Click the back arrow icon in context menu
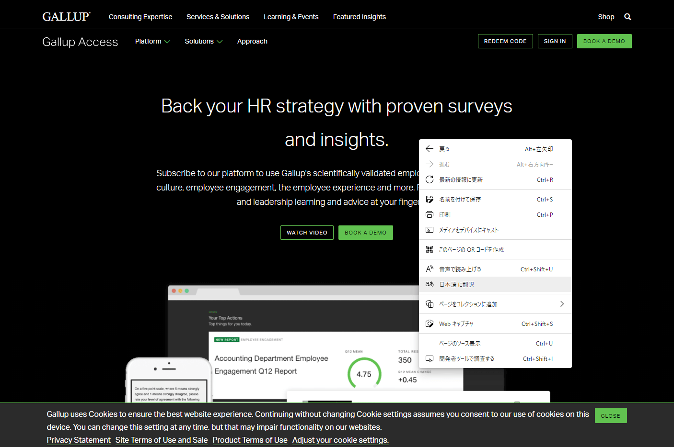 [x=430, y=149]
